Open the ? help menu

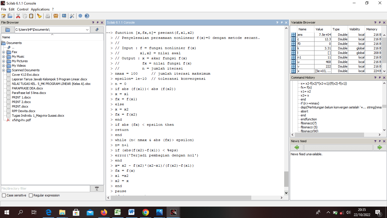53,9
